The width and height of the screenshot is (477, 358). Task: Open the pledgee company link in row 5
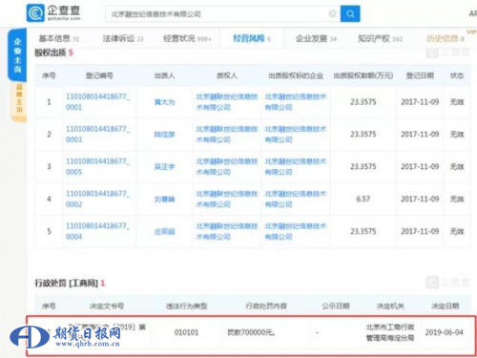[x=227, y=231]
